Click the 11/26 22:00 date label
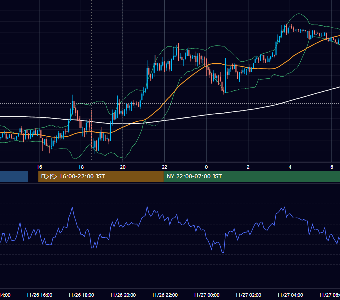The height and width of the screenshot is (300, 340). click(x=165, y=295)
